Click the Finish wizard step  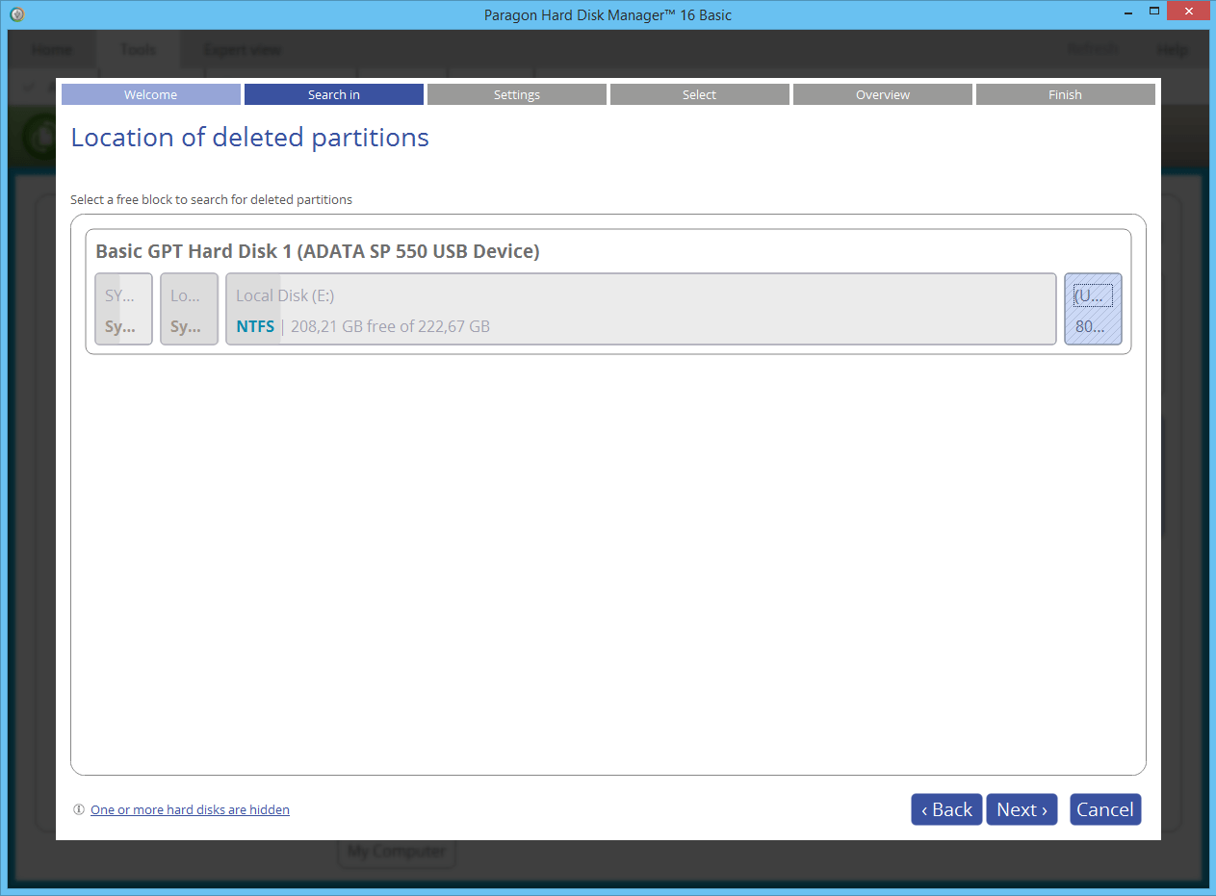(x=1066, y=94)
